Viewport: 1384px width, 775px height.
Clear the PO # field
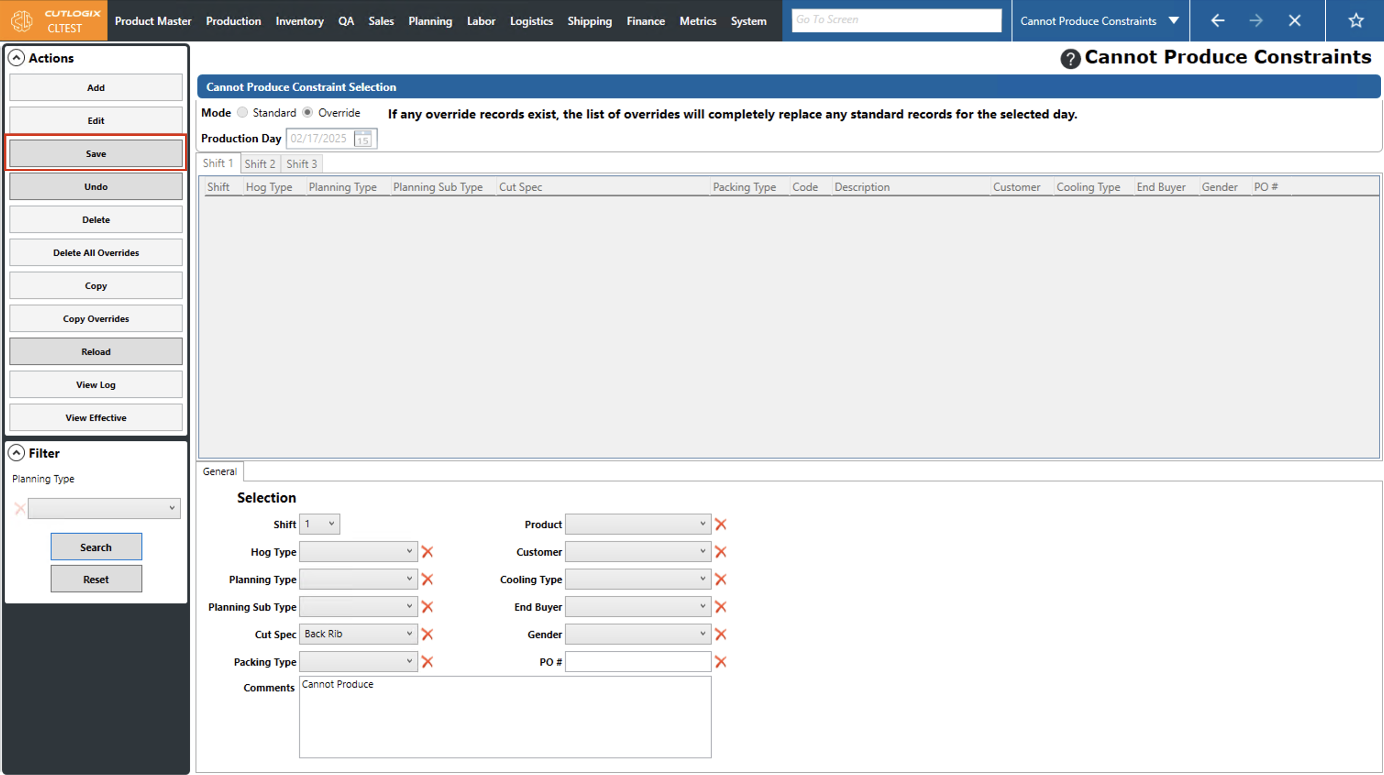pyautogui.click(x=720, y=662)
